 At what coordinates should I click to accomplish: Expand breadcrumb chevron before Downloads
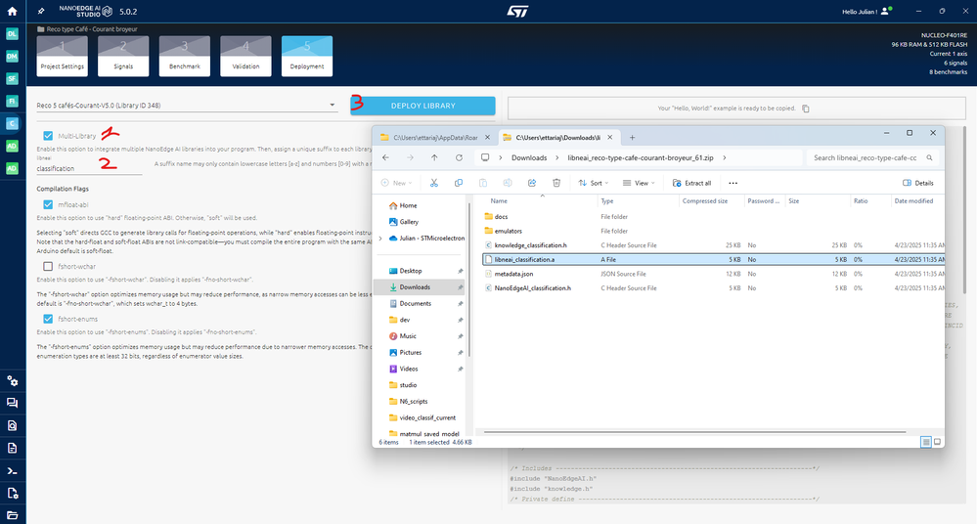click(501, 157)
